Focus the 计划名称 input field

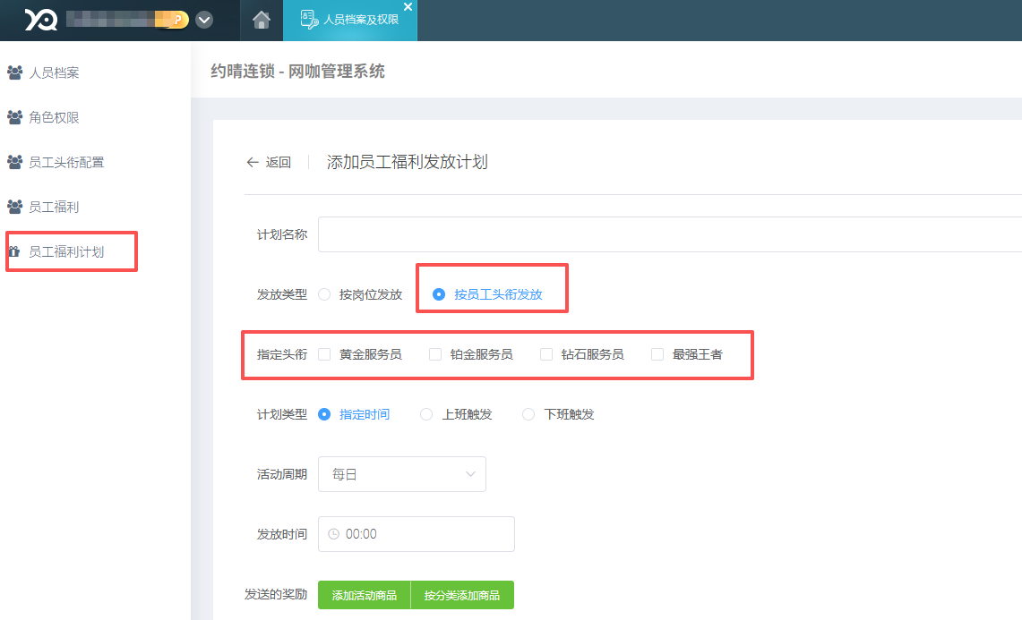coord(669,234)
